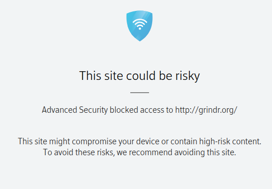The width and height of the screenshot is (272, 189).
Task: Click "we recommend avoiding this site." text
Action: [x=176, y=152]
